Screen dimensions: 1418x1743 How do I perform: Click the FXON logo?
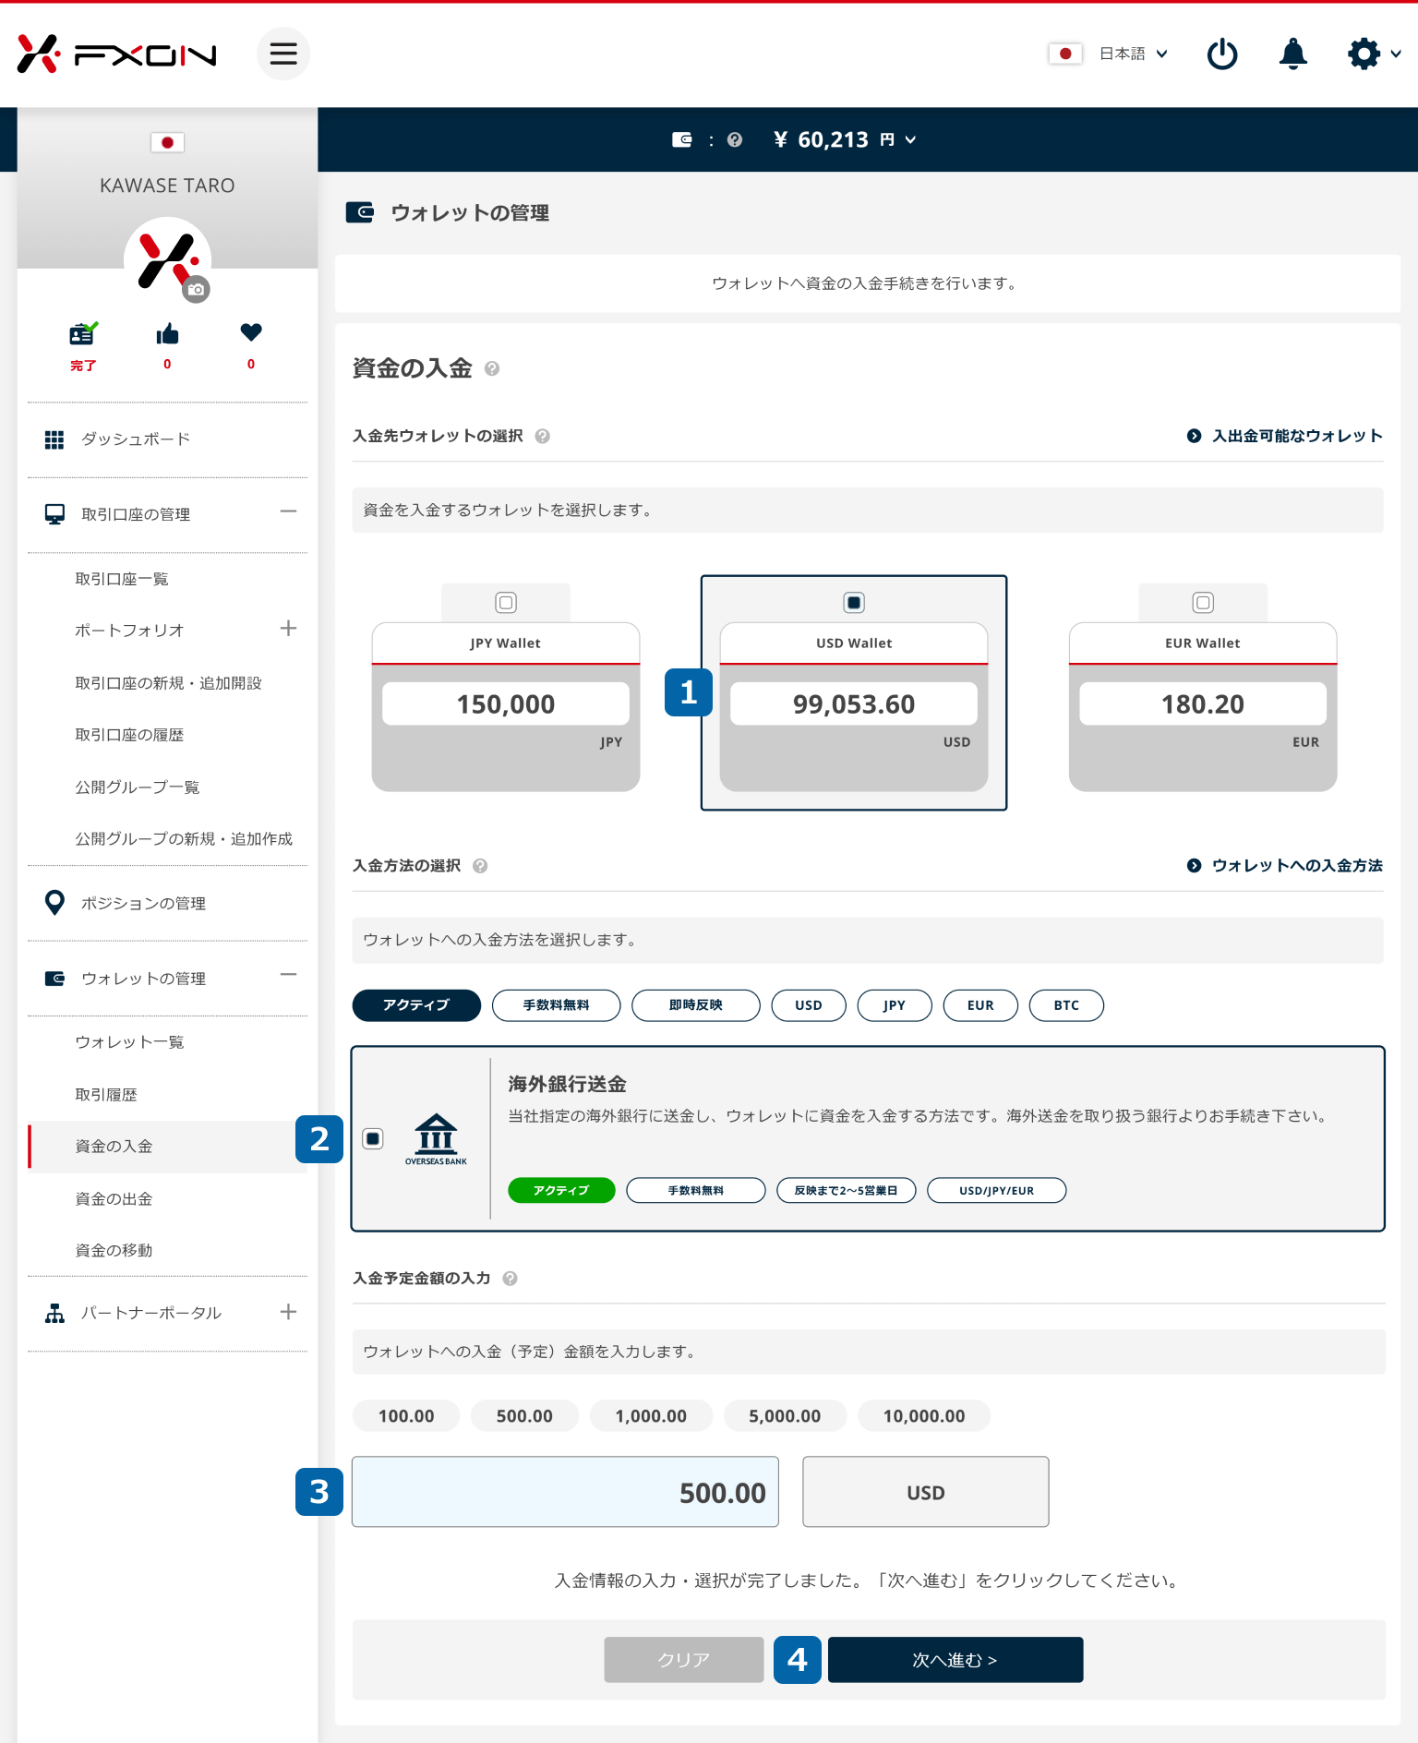tap(117, 54)
